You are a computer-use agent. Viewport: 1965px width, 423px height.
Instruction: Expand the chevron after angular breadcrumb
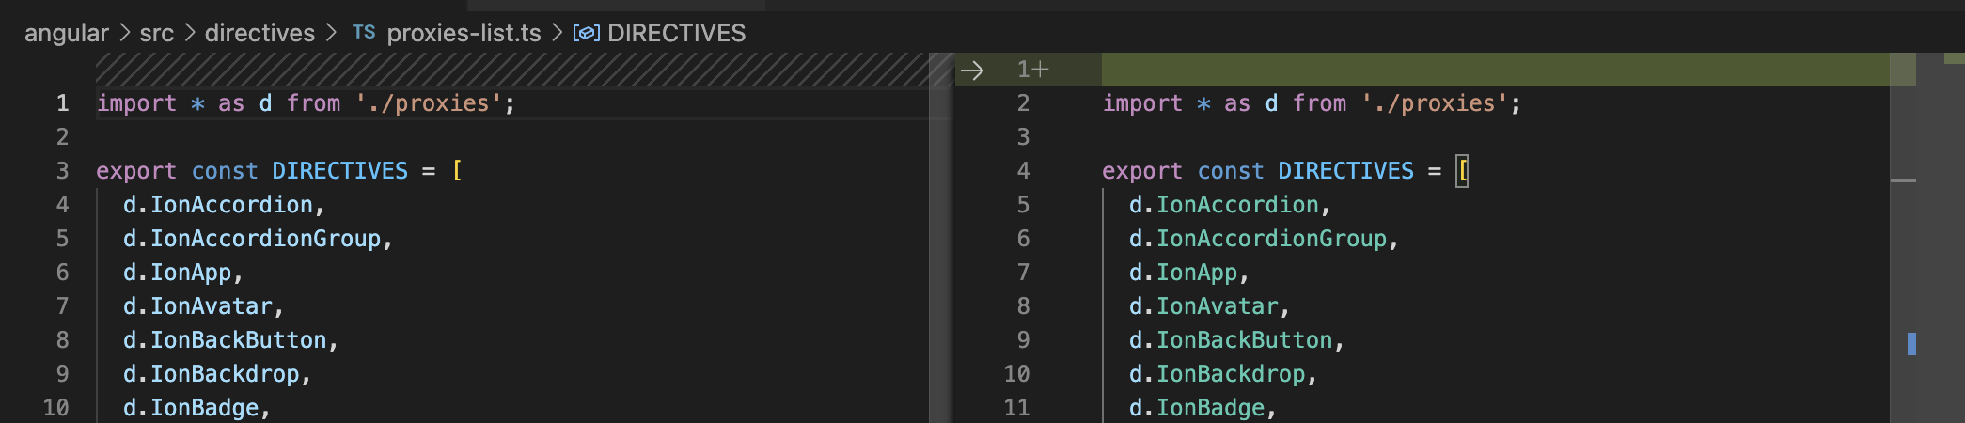click(125, 33)
